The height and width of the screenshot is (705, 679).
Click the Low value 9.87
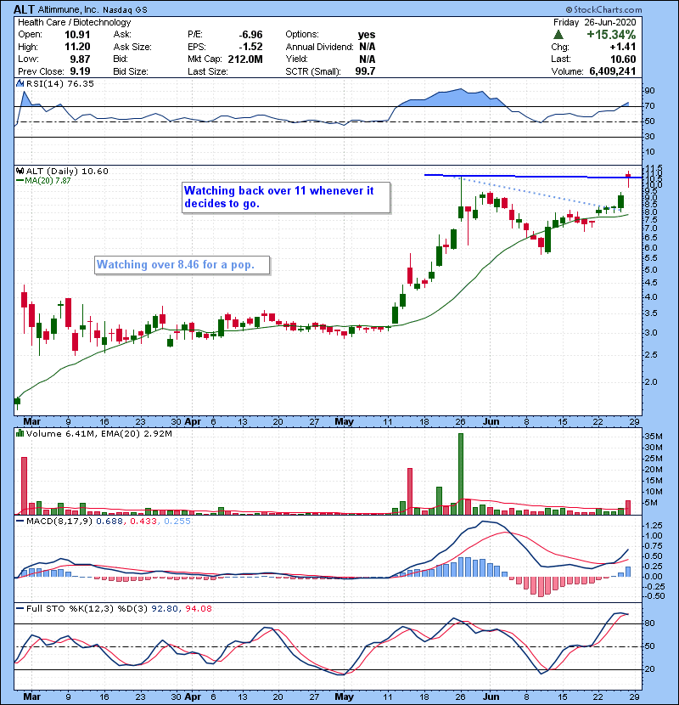tap(80, 59)
